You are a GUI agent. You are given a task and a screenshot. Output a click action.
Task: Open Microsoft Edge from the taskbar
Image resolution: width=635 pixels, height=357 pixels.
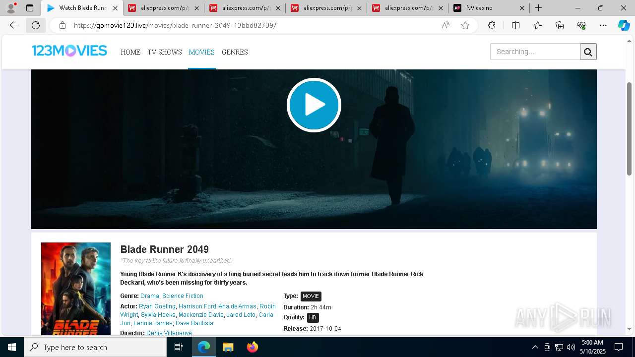pos(204,347)
